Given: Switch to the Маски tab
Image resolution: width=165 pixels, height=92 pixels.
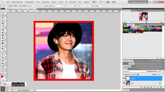Looking at the screenshot, I should (134, 66).
